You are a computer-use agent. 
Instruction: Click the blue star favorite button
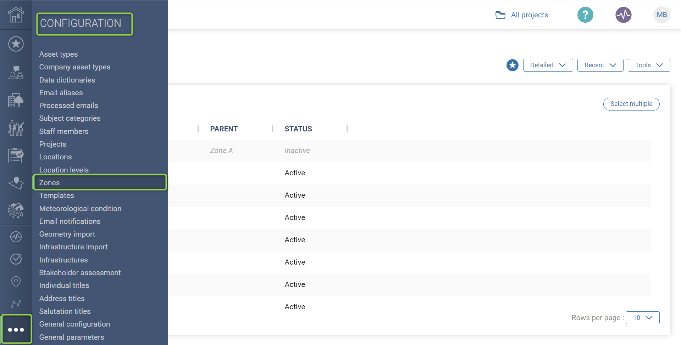512,65
